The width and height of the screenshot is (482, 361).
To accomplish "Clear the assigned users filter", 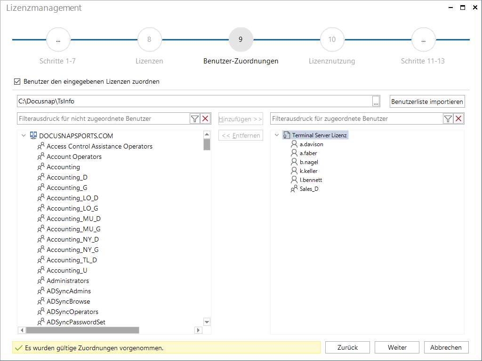I will 458,119.
